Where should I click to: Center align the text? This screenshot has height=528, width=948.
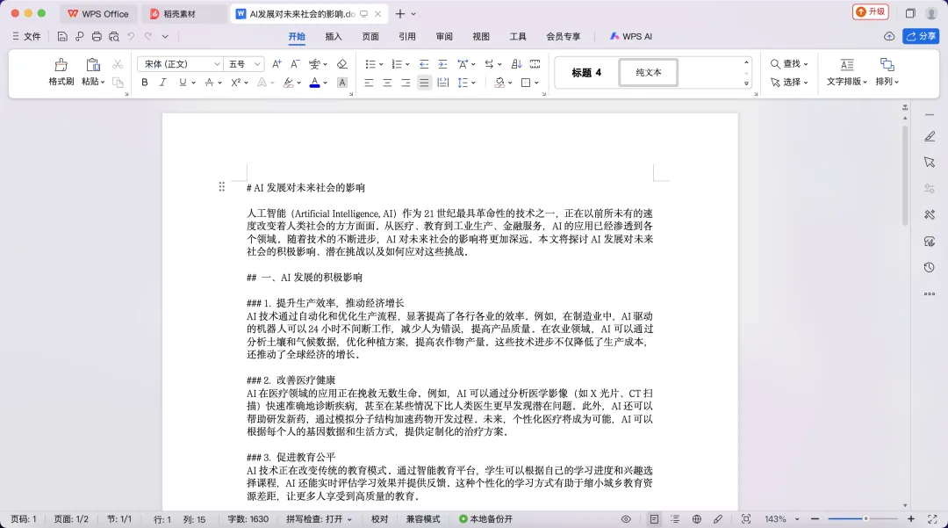point(387,83)
